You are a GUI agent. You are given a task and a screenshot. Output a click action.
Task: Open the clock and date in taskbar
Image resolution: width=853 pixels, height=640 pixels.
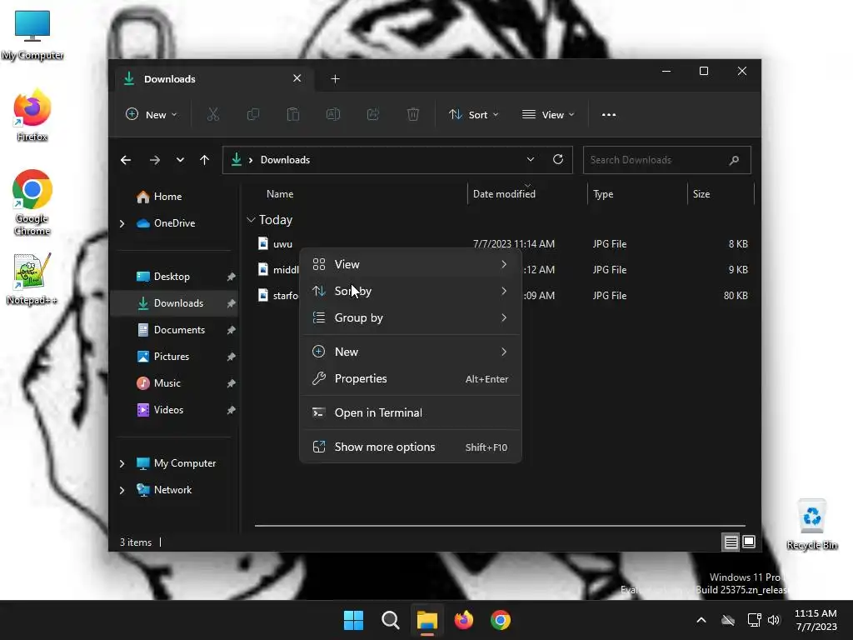pyautogui.click(x=816, y=620)
